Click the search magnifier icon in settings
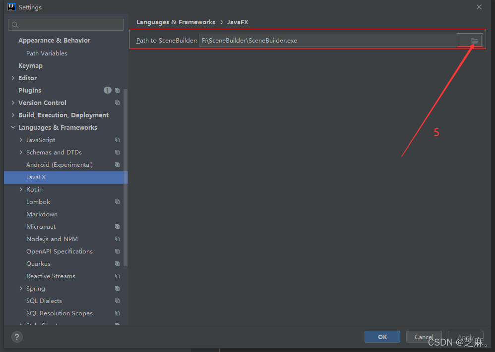 (15, 25)
